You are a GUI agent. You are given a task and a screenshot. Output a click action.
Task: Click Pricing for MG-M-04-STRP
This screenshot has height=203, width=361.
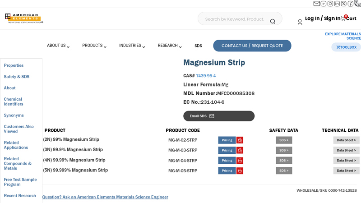click(x=227, y=161)
